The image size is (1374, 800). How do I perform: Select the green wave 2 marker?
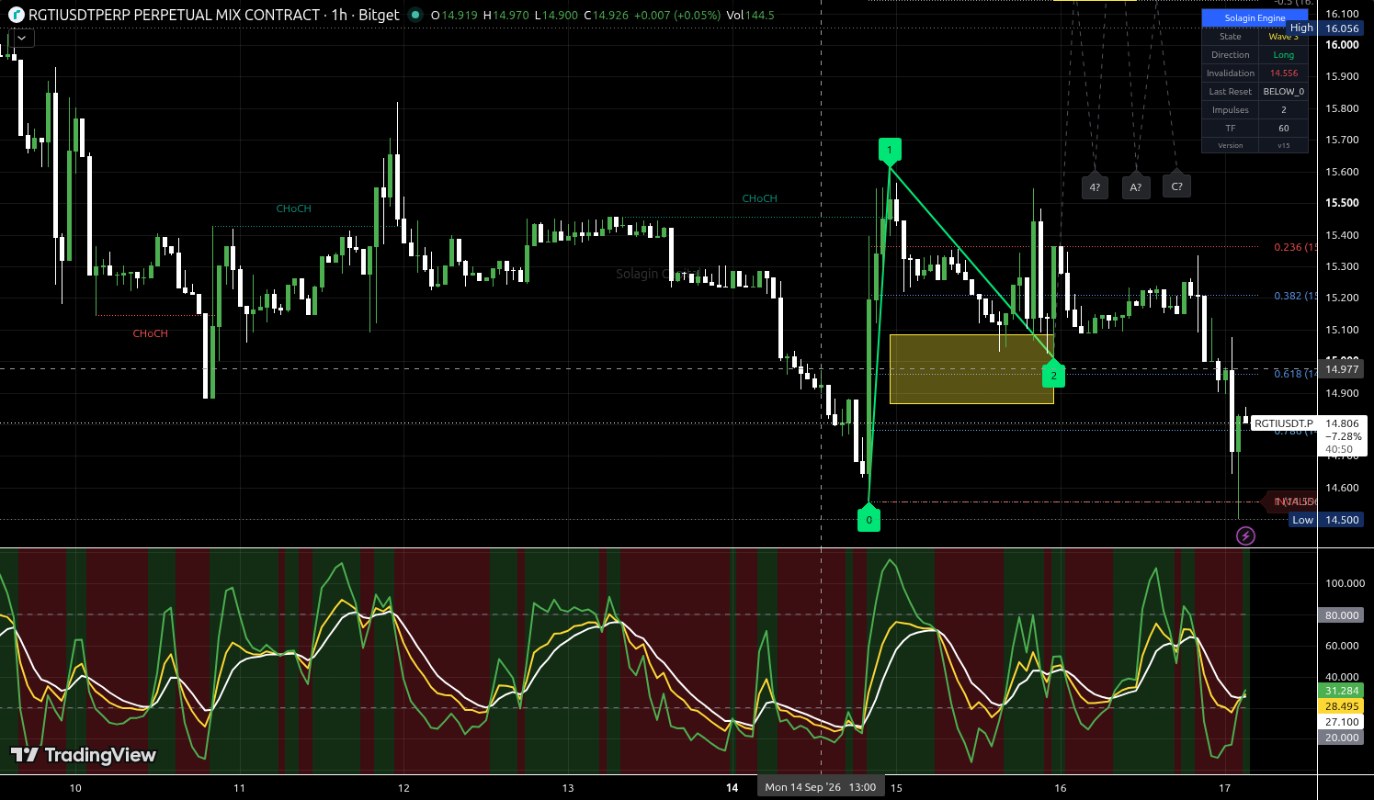(1053, 375)
